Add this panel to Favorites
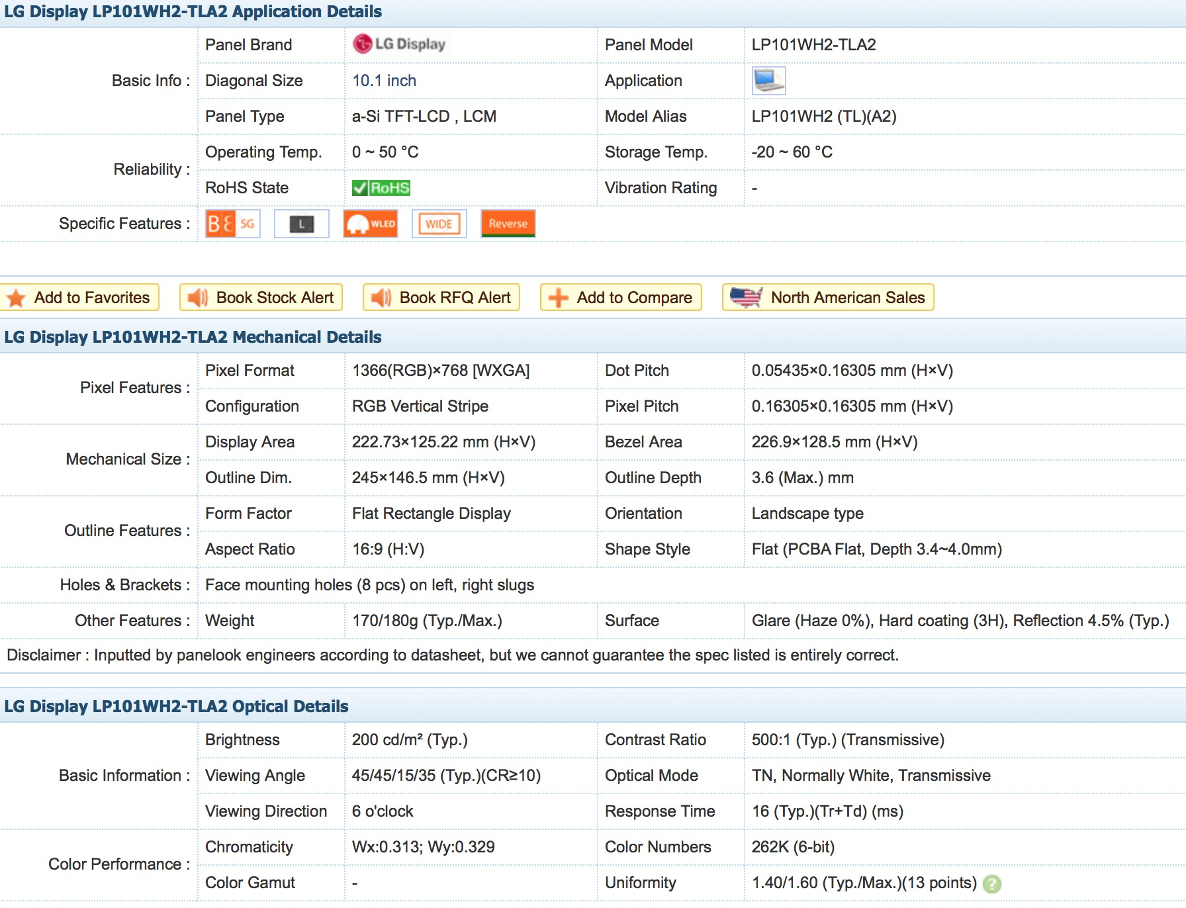Viewport: 1186px width, 908px height. 79,298
